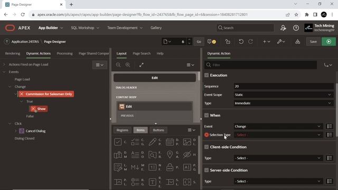This screenshot has width=338, height=190.
Task: Select the Shuttle item icon
Action: point(187,182)
